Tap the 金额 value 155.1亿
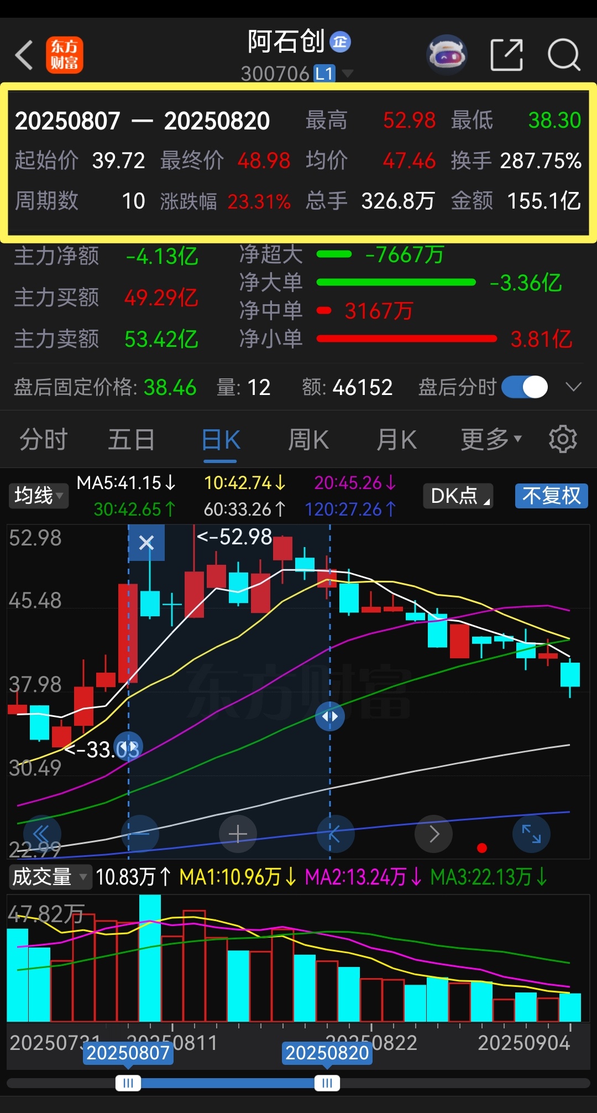Screen dimensions: 597x1113 [544, 201]
